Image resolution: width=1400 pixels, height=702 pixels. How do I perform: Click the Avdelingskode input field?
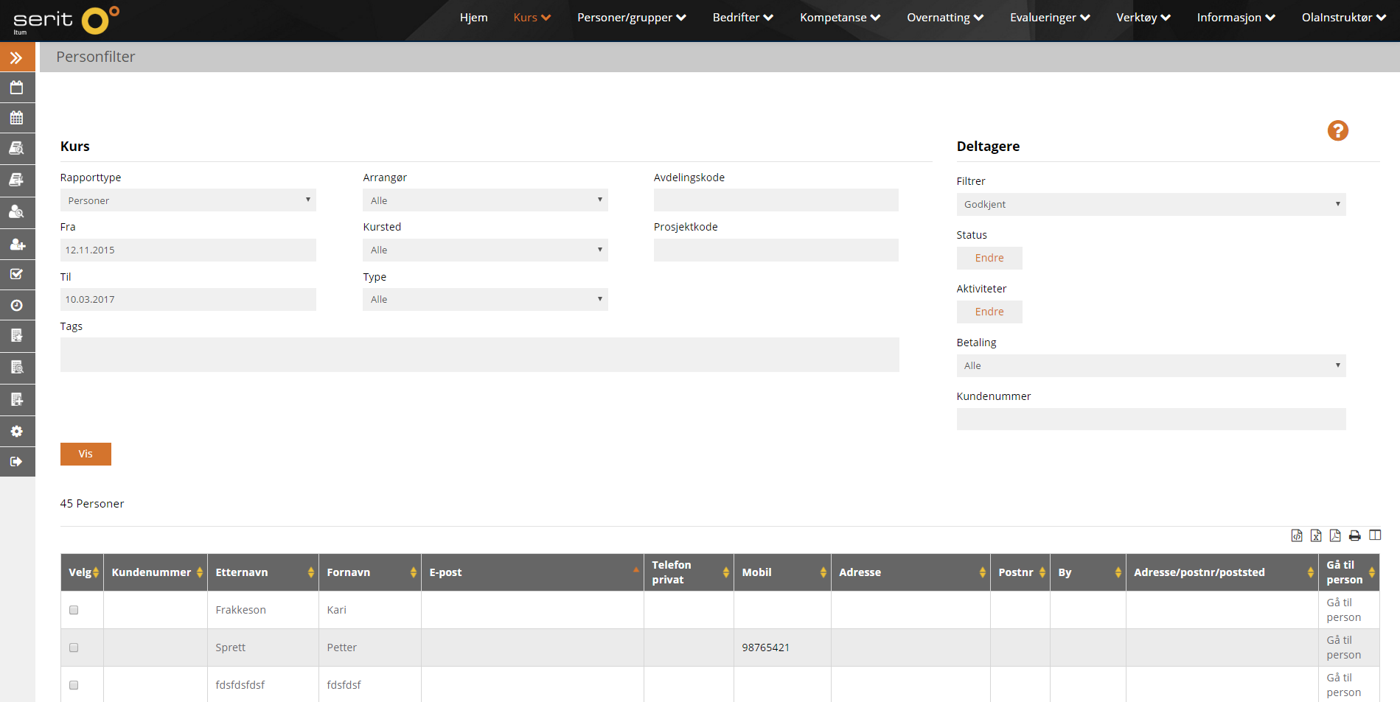pyautogui.click(x=776, y=200)
